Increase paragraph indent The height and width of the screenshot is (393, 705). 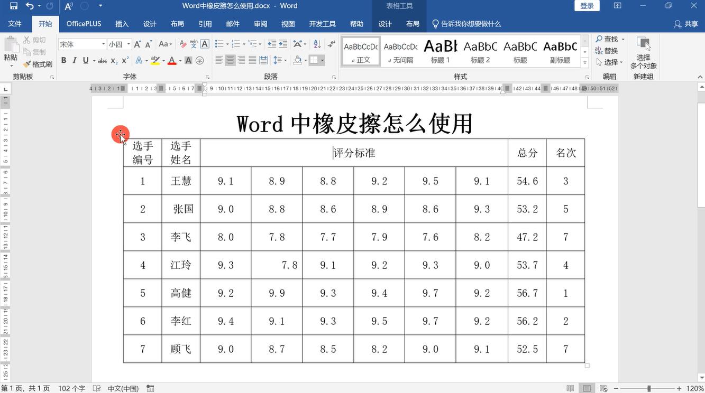pyautogui.click(x=283, y=44)
